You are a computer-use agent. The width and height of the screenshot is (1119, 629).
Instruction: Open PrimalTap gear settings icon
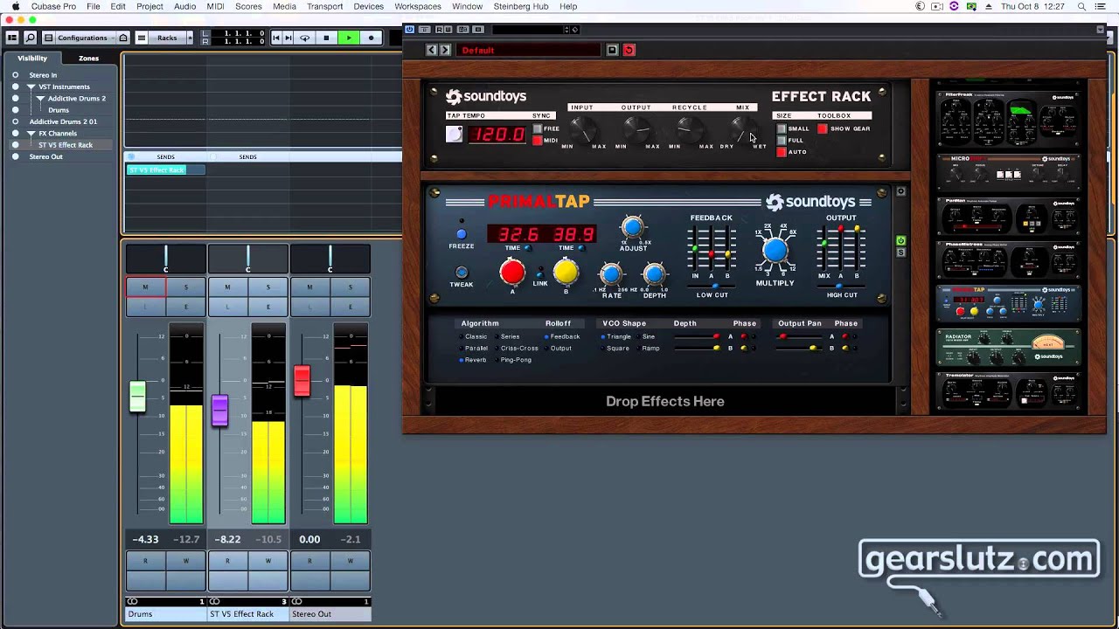pyautogui.click(x=900, y=191)
